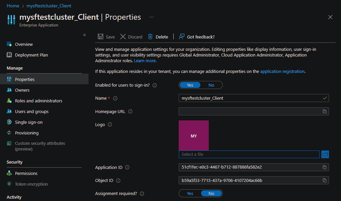
Task: Click info icon beside Logo label
Action: coord(110,124)
